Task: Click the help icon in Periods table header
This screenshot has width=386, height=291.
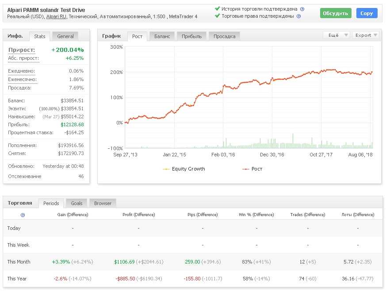Action: [23, 215]
